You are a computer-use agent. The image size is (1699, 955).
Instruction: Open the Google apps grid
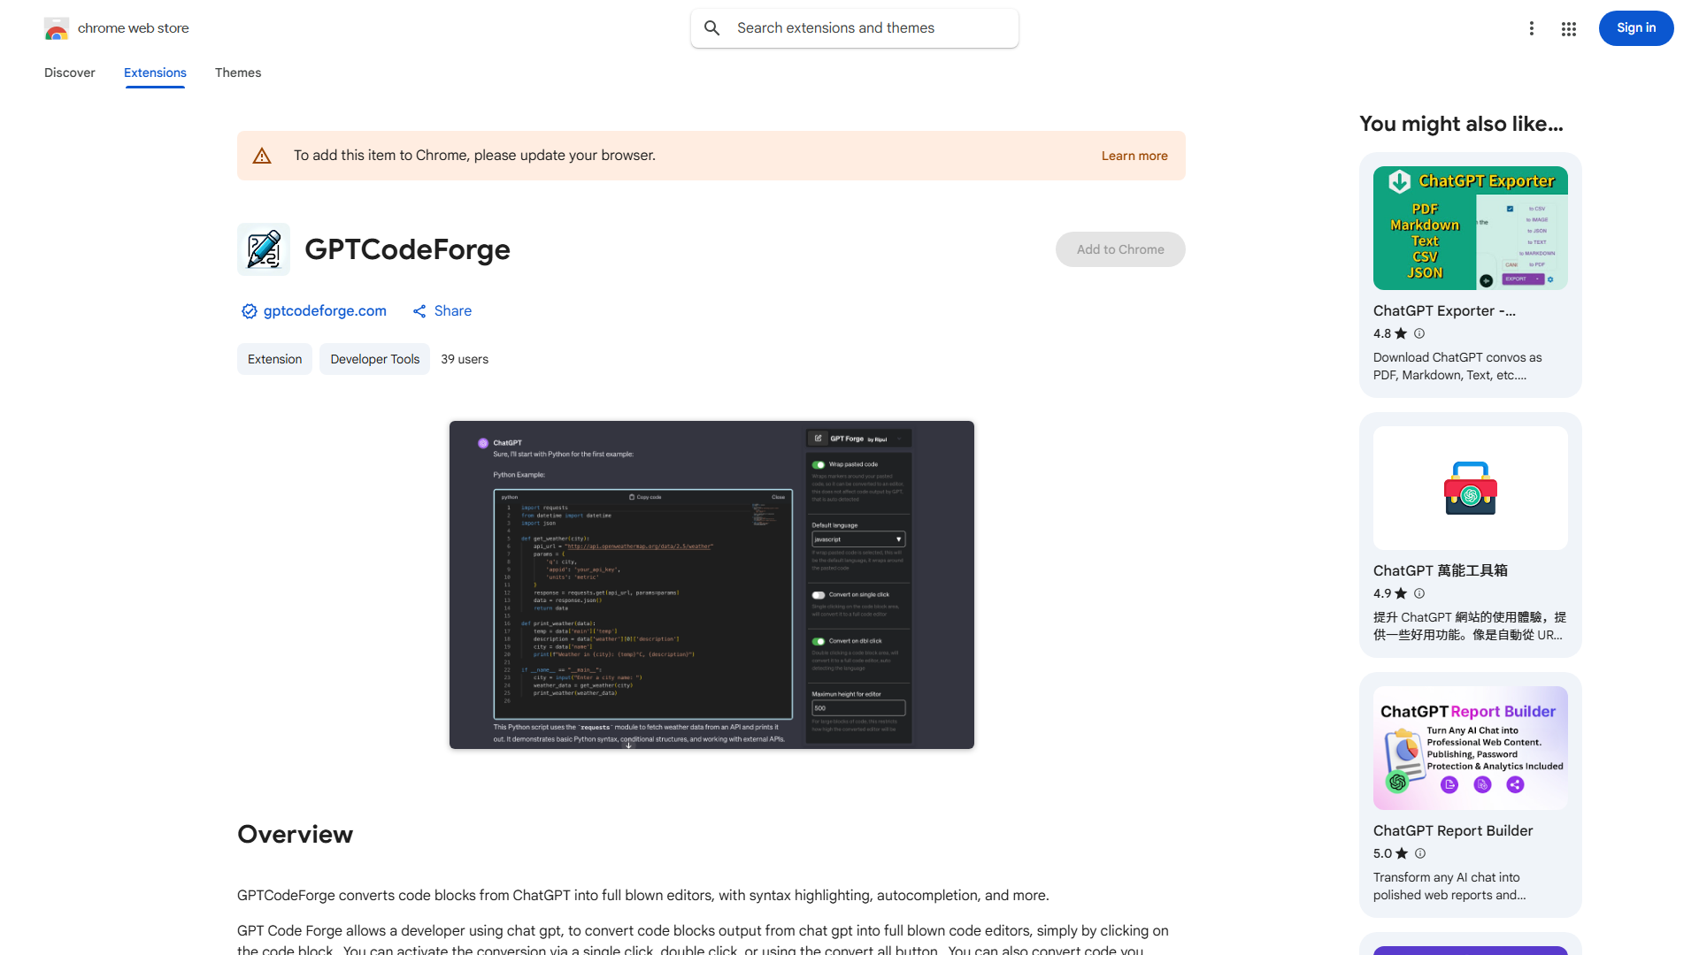(x=1568, y=28)
